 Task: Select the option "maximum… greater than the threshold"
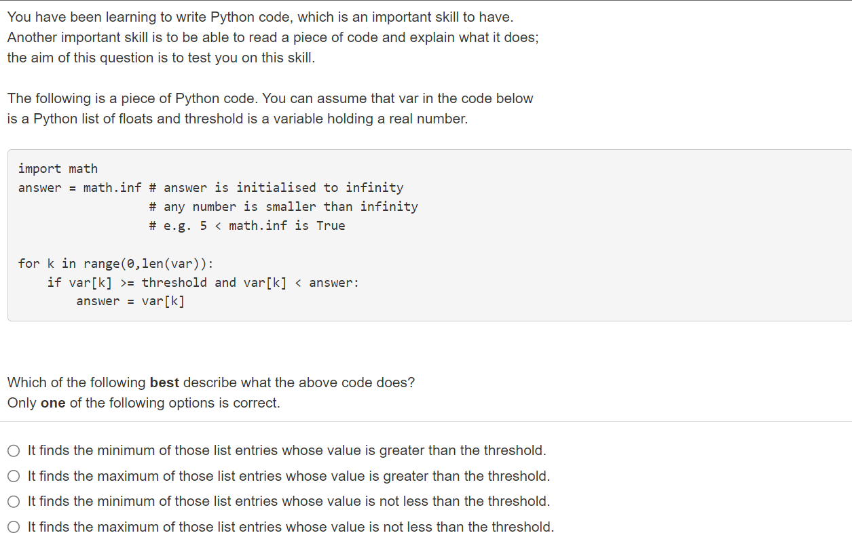coord(14,477)
